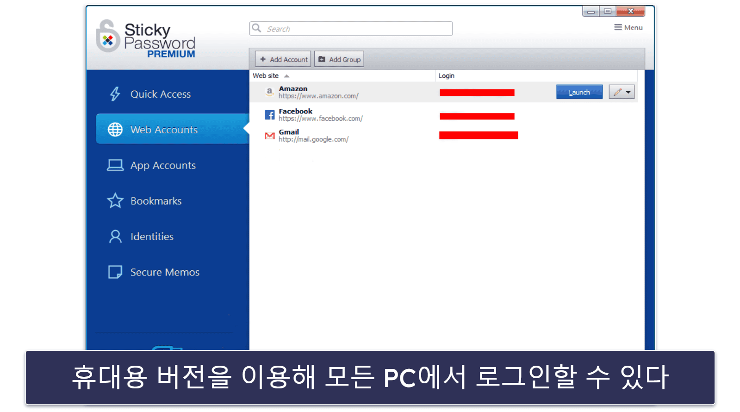Viewport: 740px width, 412px height.
Task: Minimize the Sticky Password window
Action: [x=591, y=12]
